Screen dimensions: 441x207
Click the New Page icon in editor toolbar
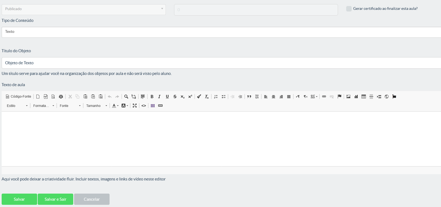click(38, 97)
